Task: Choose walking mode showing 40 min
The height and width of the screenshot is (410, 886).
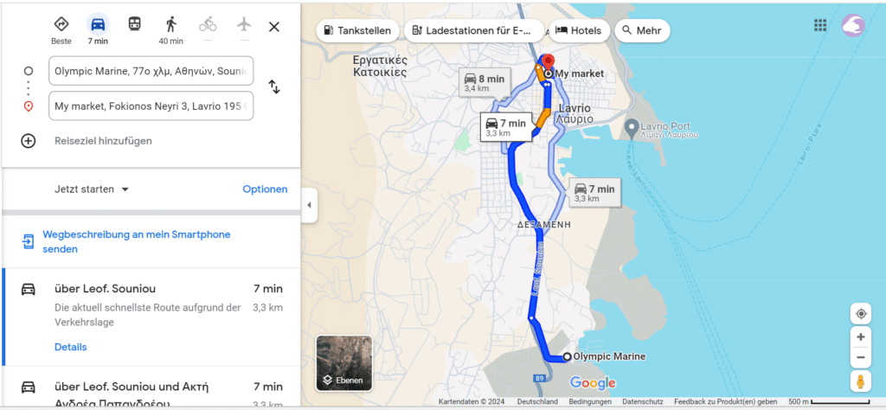Action: 170,30
